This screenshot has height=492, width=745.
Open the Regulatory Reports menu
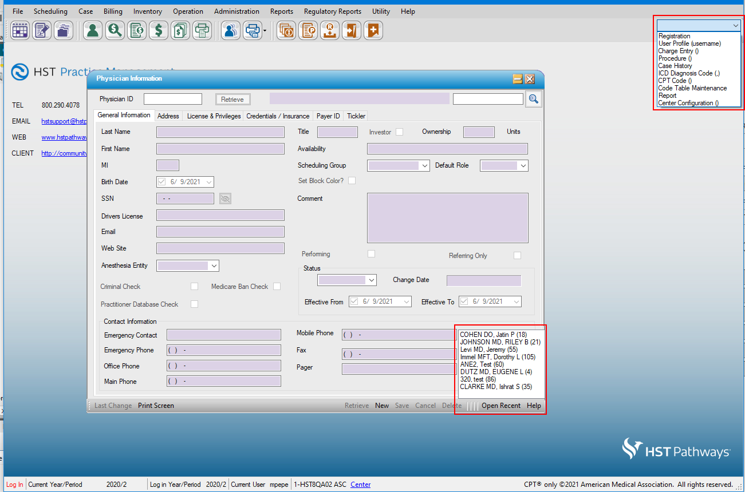[332, 11]
